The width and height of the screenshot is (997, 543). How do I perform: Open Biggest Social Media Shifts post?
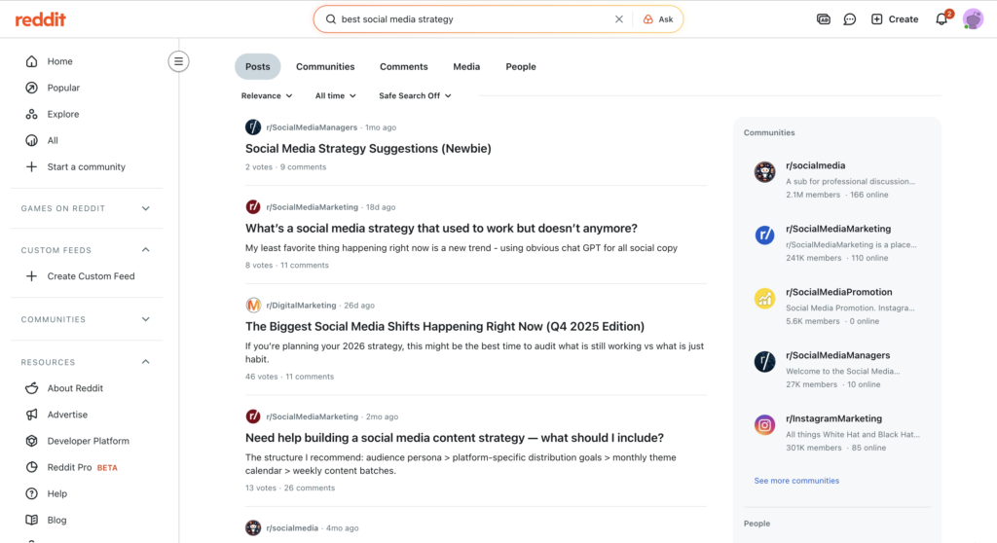tap(444, 327)
